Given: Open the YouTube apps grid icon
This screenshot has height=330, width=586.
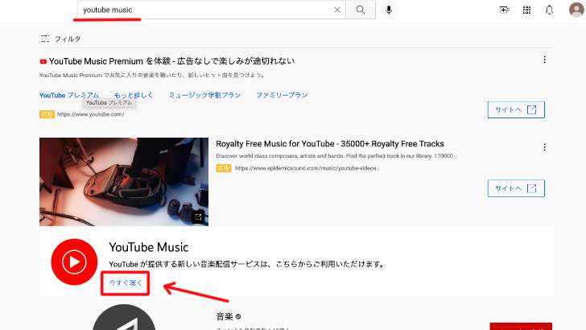Looking at the screenshot, I should [x=526, y=10].
